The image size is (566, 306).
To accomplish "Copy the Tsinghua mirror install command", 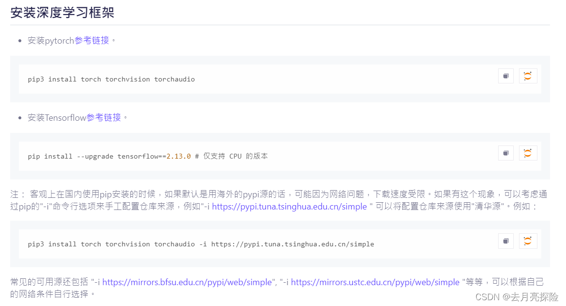I will [x=505, y=241].
